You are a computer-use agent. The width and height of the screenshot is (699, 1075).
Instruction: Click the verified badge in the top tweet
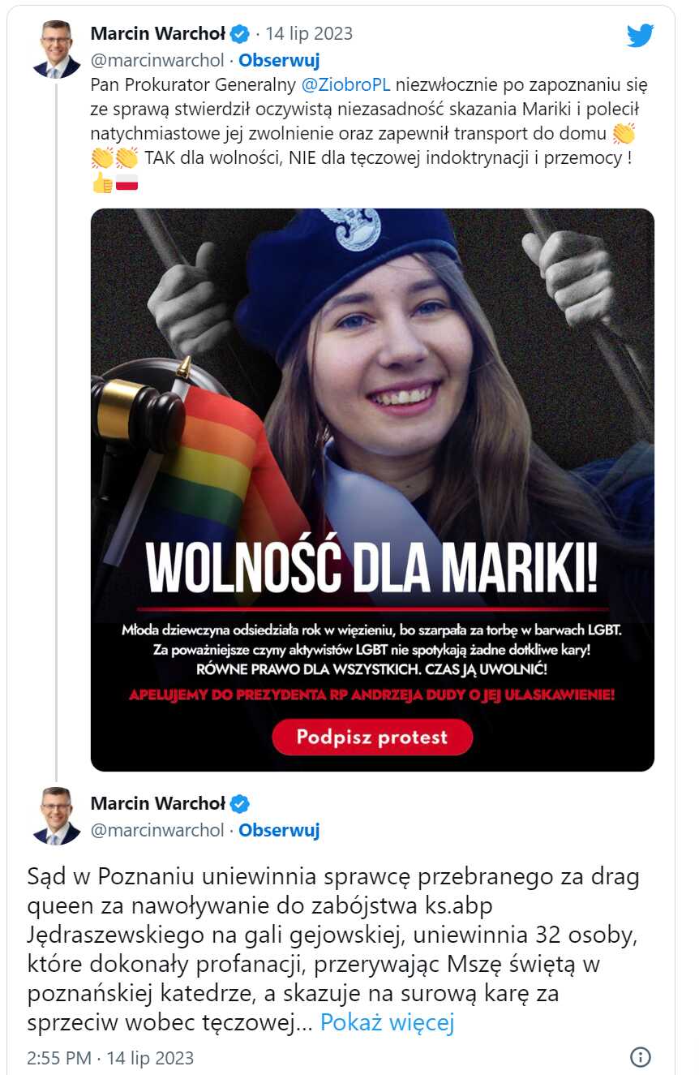pos(240,33)
